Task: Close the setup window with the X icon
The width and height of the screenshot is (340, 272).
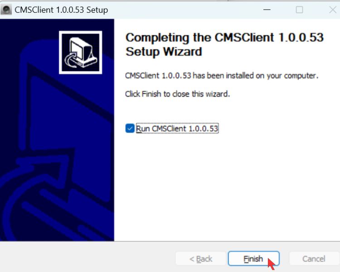Action: click(333, 10)
